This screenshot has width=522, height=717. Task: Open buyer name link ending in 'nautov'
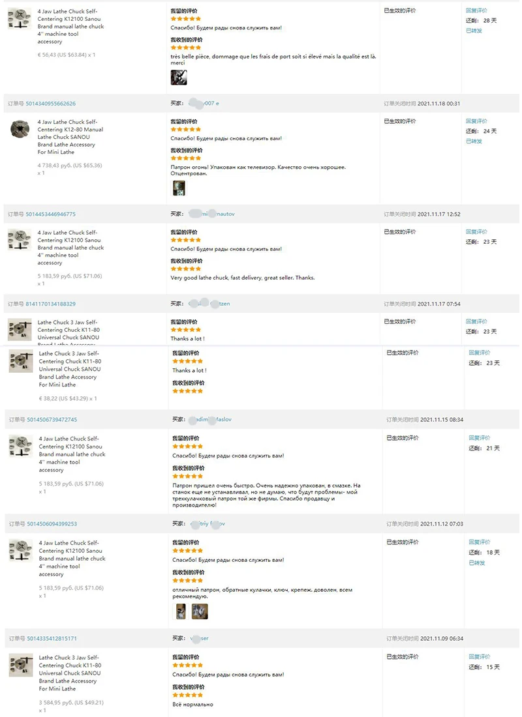(211, 214)
